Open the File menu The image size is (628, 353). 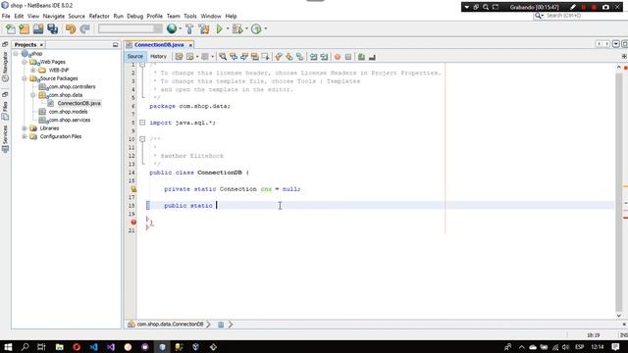6,16
